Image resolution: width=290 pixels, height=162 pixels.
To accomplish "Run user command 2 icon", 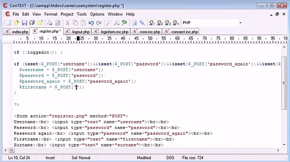I will 160,23.
